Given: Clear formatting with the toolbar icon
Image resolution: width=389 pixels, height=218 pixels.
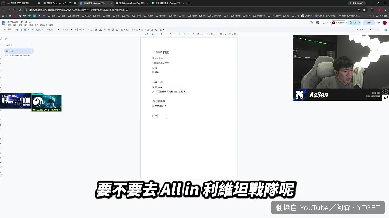Looking at the screenshot, I should (x=156, y=30).
